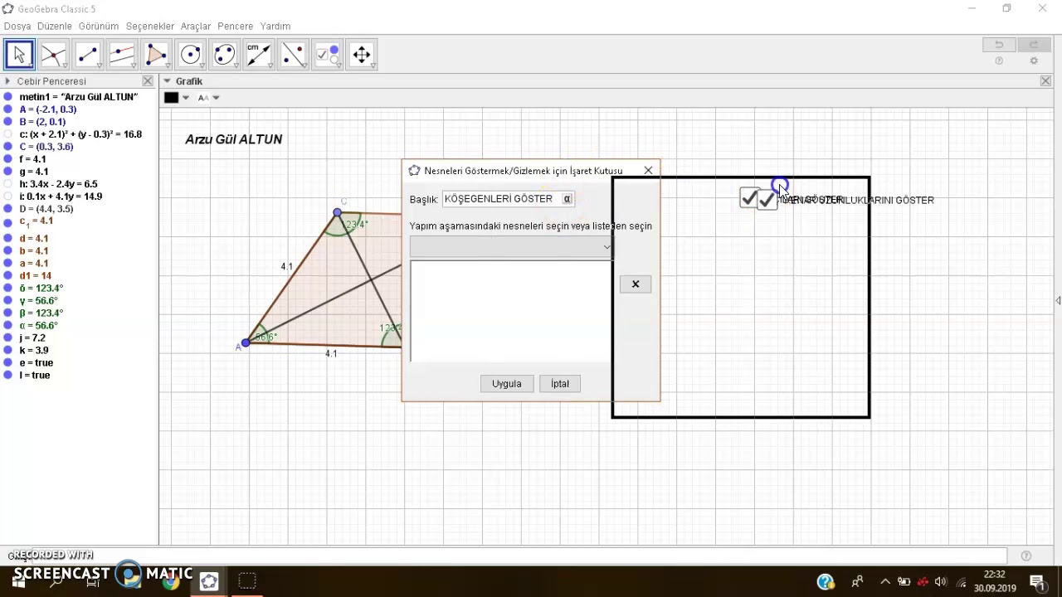Open the toolbar help question icon

tap(999, 61)
